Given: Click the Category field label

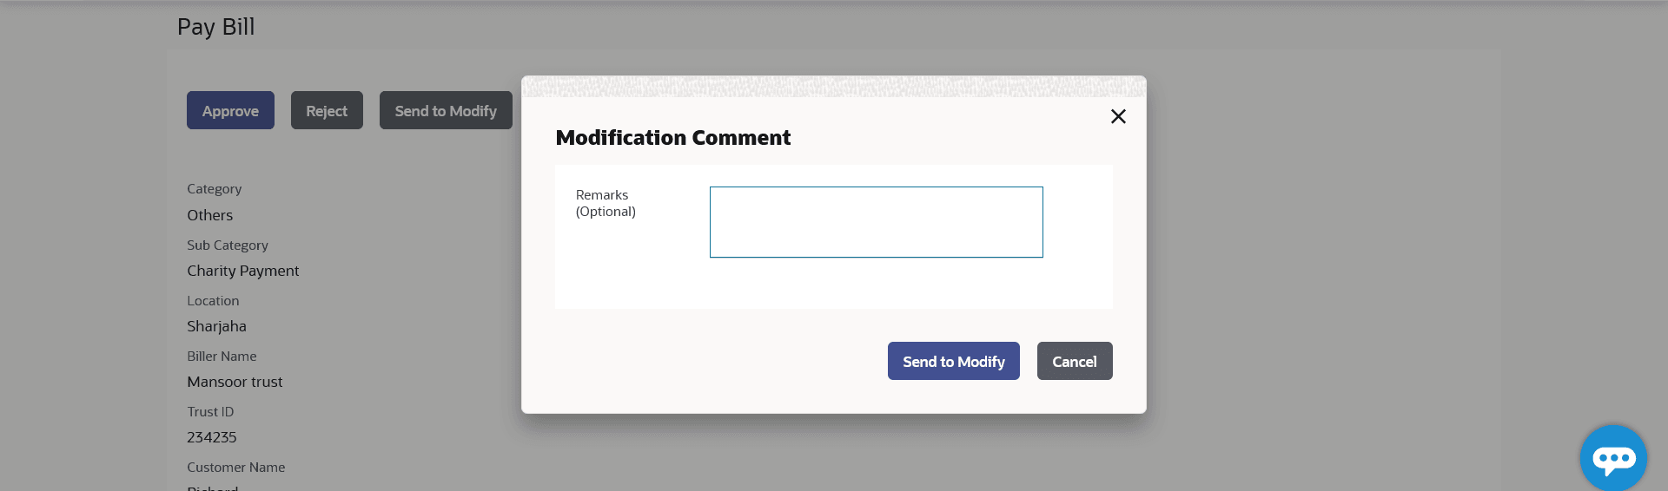Looking at the screenshot, I should 215,189.
